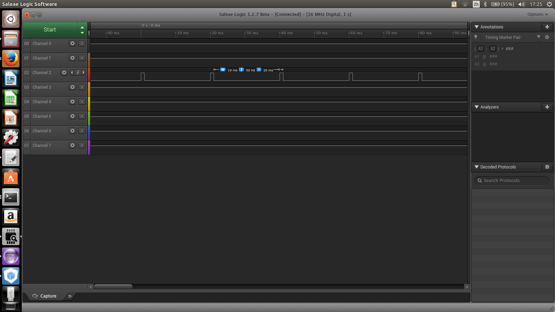Remove Channel 4 with its X button
This screenshot has width=555, height=312.
82,102
